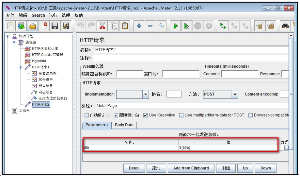Uncheck the Use KeepAlive checkbox
Image resolution: width=300 pixels, height=176 pixels.
point(145,115)
